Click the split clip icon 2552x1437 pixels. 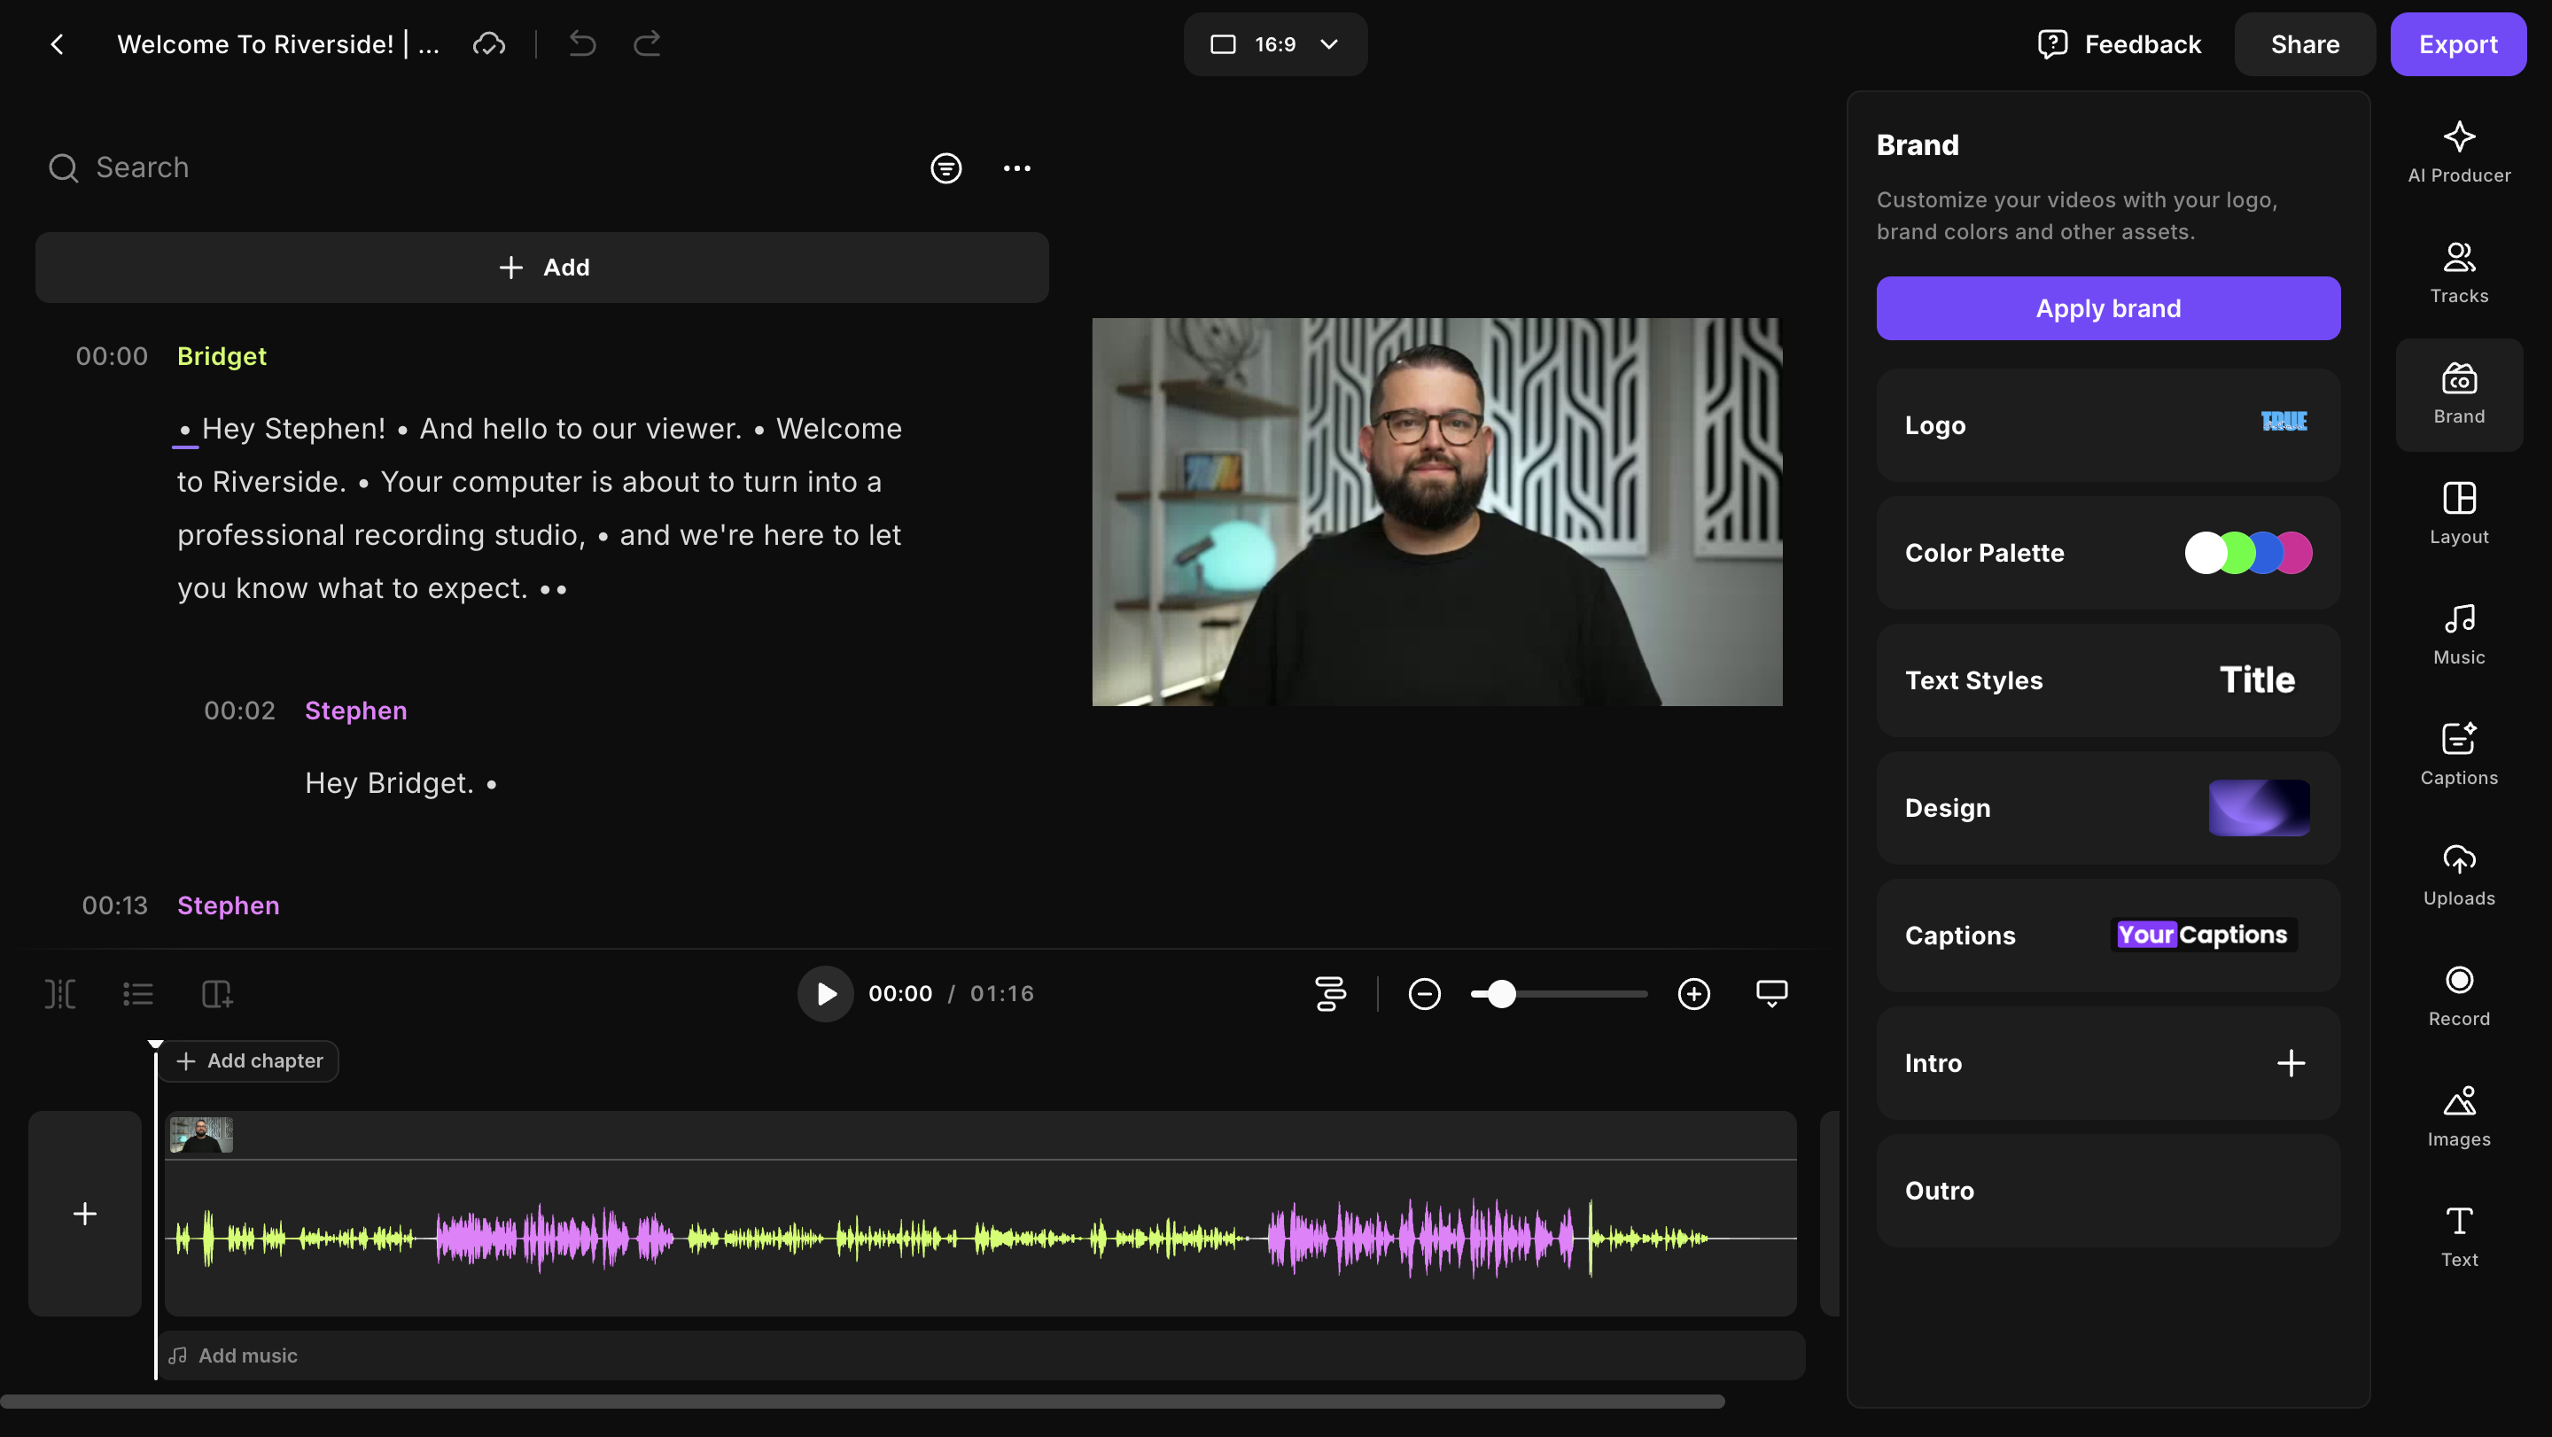(x=60, y=993)
